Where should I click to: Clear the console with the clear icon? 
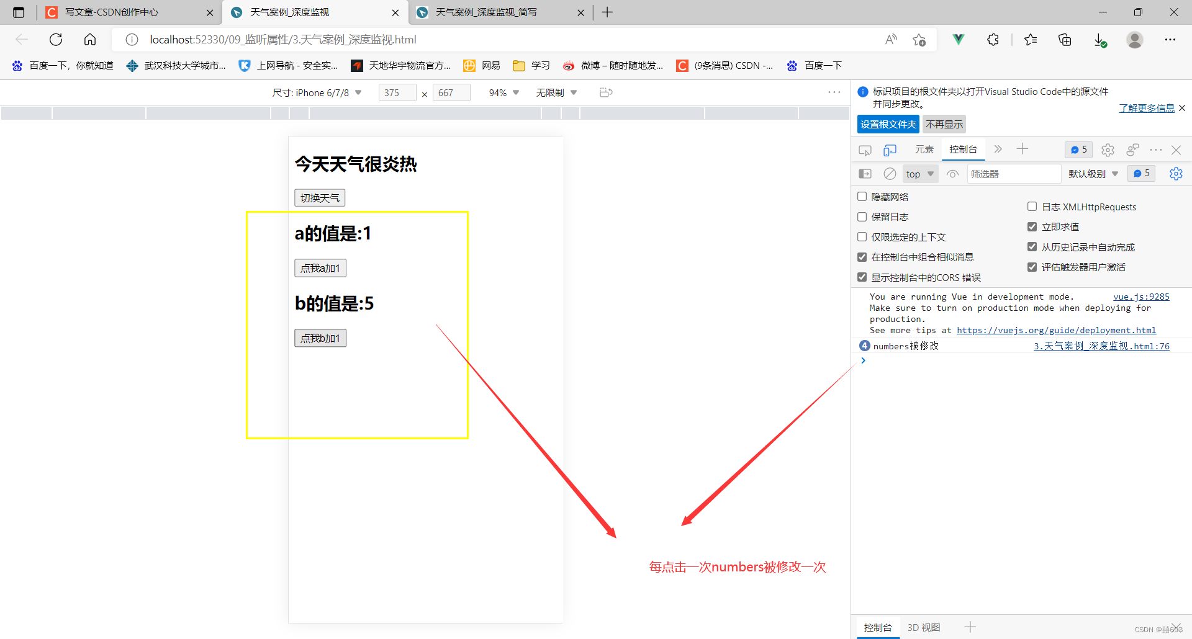(x=890, y=174)
